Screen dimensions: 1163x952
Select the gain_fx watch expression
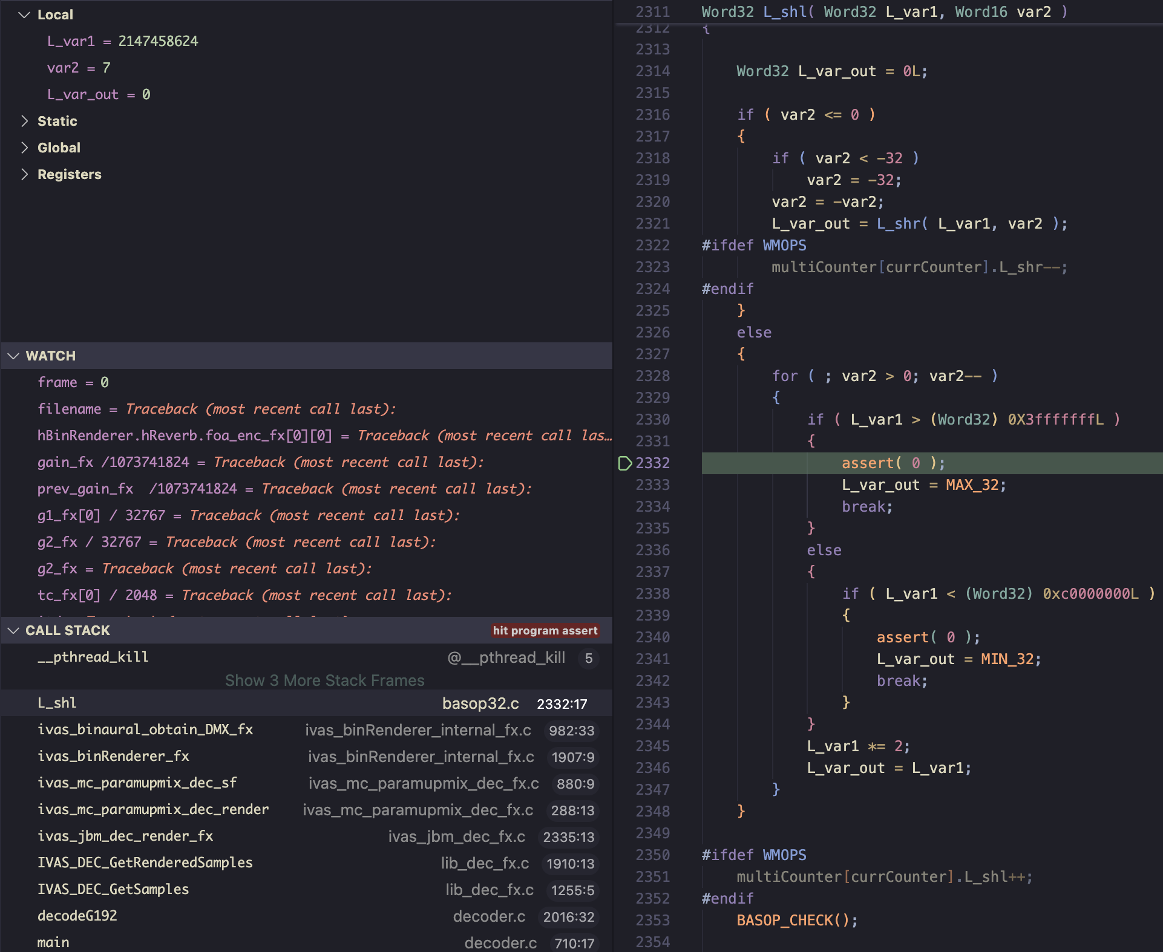[65, 462]
